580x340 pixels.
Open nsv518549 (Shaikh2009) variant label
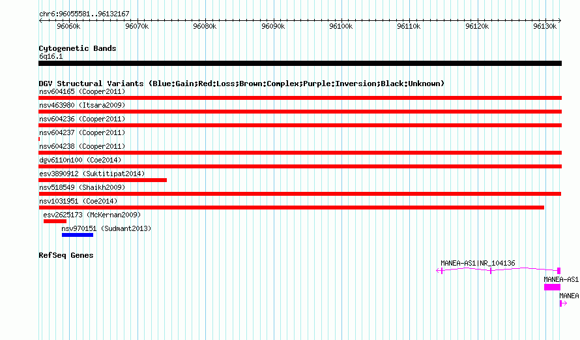(82, 187)
